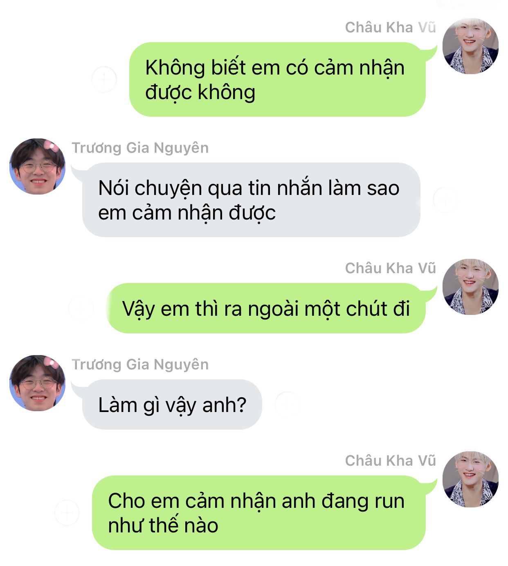
Task: Tap the plus icon beside 'Cho em cảm nhận' message
Action: (67, 513)
